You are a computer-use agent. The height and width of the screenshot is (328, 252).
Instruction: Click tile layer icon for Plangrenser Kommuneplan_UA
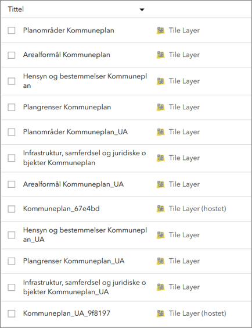click(x=161, y=261)
